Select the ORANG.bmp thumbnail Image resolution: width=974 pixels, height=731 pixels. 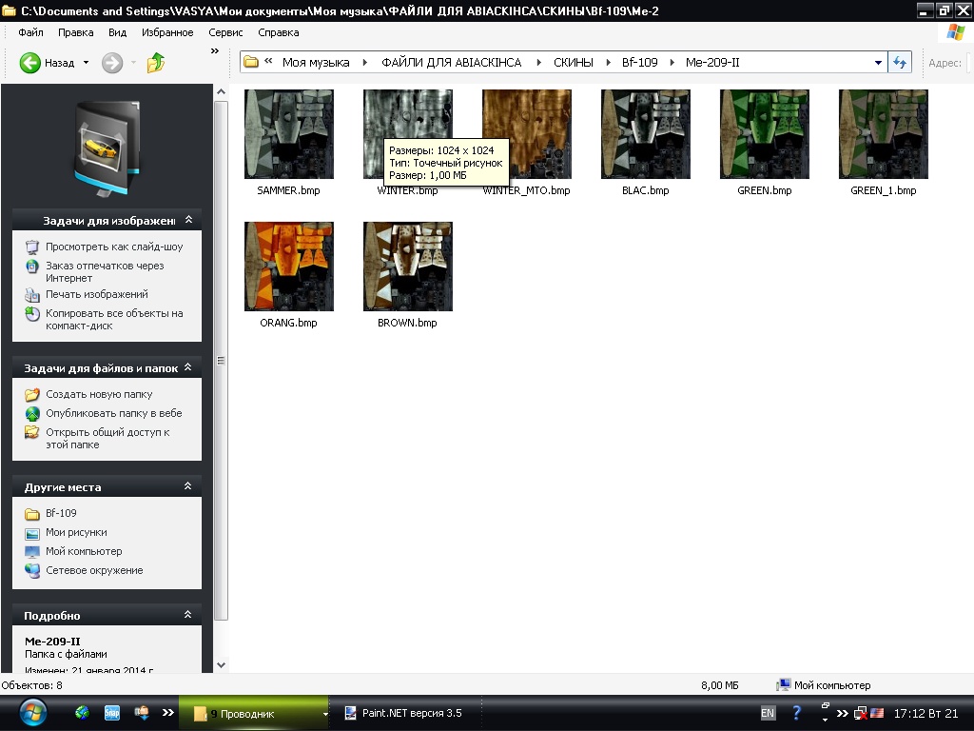[289, 267]
